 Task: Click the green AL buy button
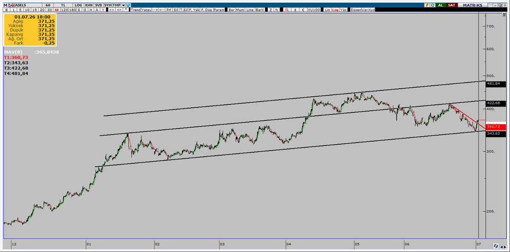(x=441, y=5)
